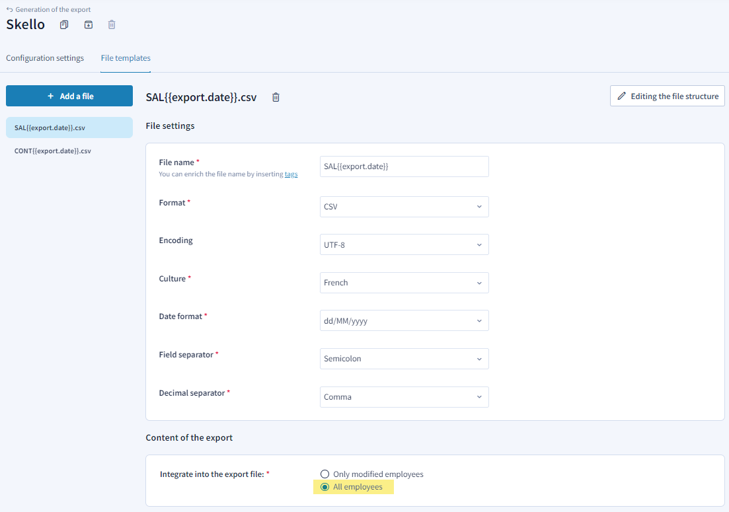Select SAL{{export.date}}.csv in the file list
This screenshot has height=512, width=729.
point(69,128)
